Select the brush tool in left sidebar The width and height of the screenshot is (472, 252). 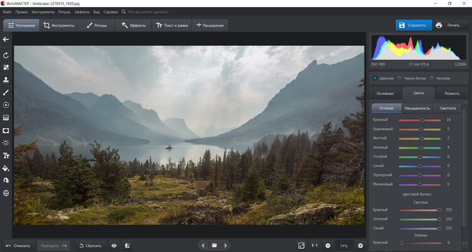6,92
